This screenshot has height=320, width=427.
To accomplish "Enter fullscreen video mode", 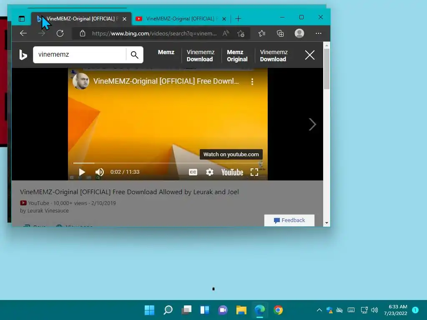I will (x=254, y=172).
